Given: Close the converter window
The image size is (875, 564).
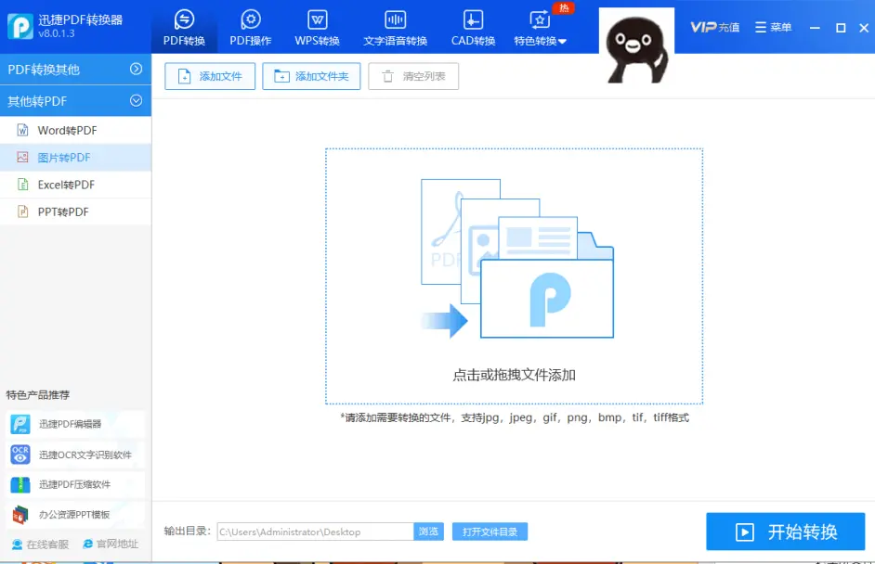Looking at the screenshot, I should pos(864,27).
